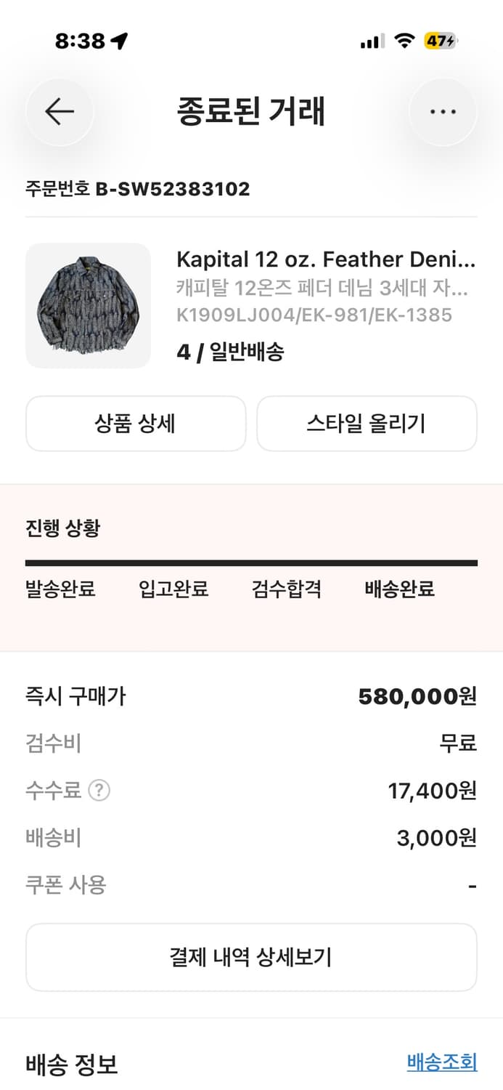Tap order number B-SW52383102

pyautogui.click(x=137, y=190)
